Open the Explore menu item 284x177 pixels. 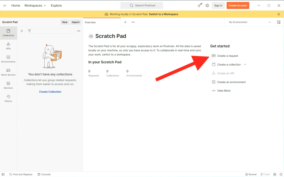pos(56,5)
